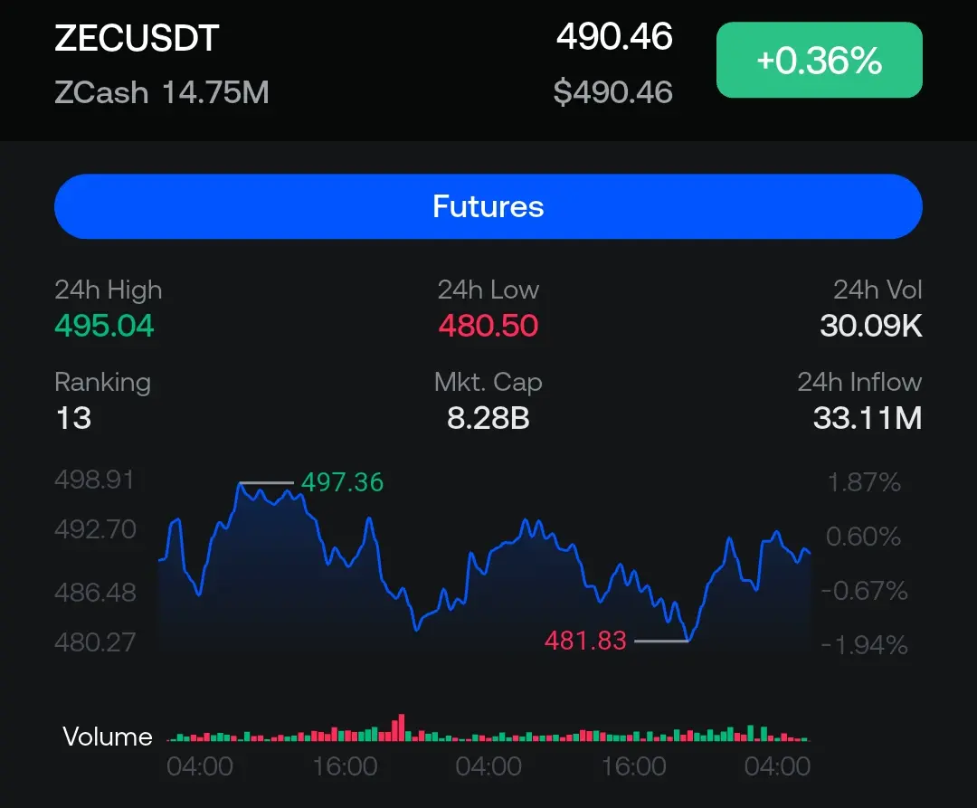Click the tallest red volume bar
Viewport: 977px width, 808px height.
pos(402,727)
